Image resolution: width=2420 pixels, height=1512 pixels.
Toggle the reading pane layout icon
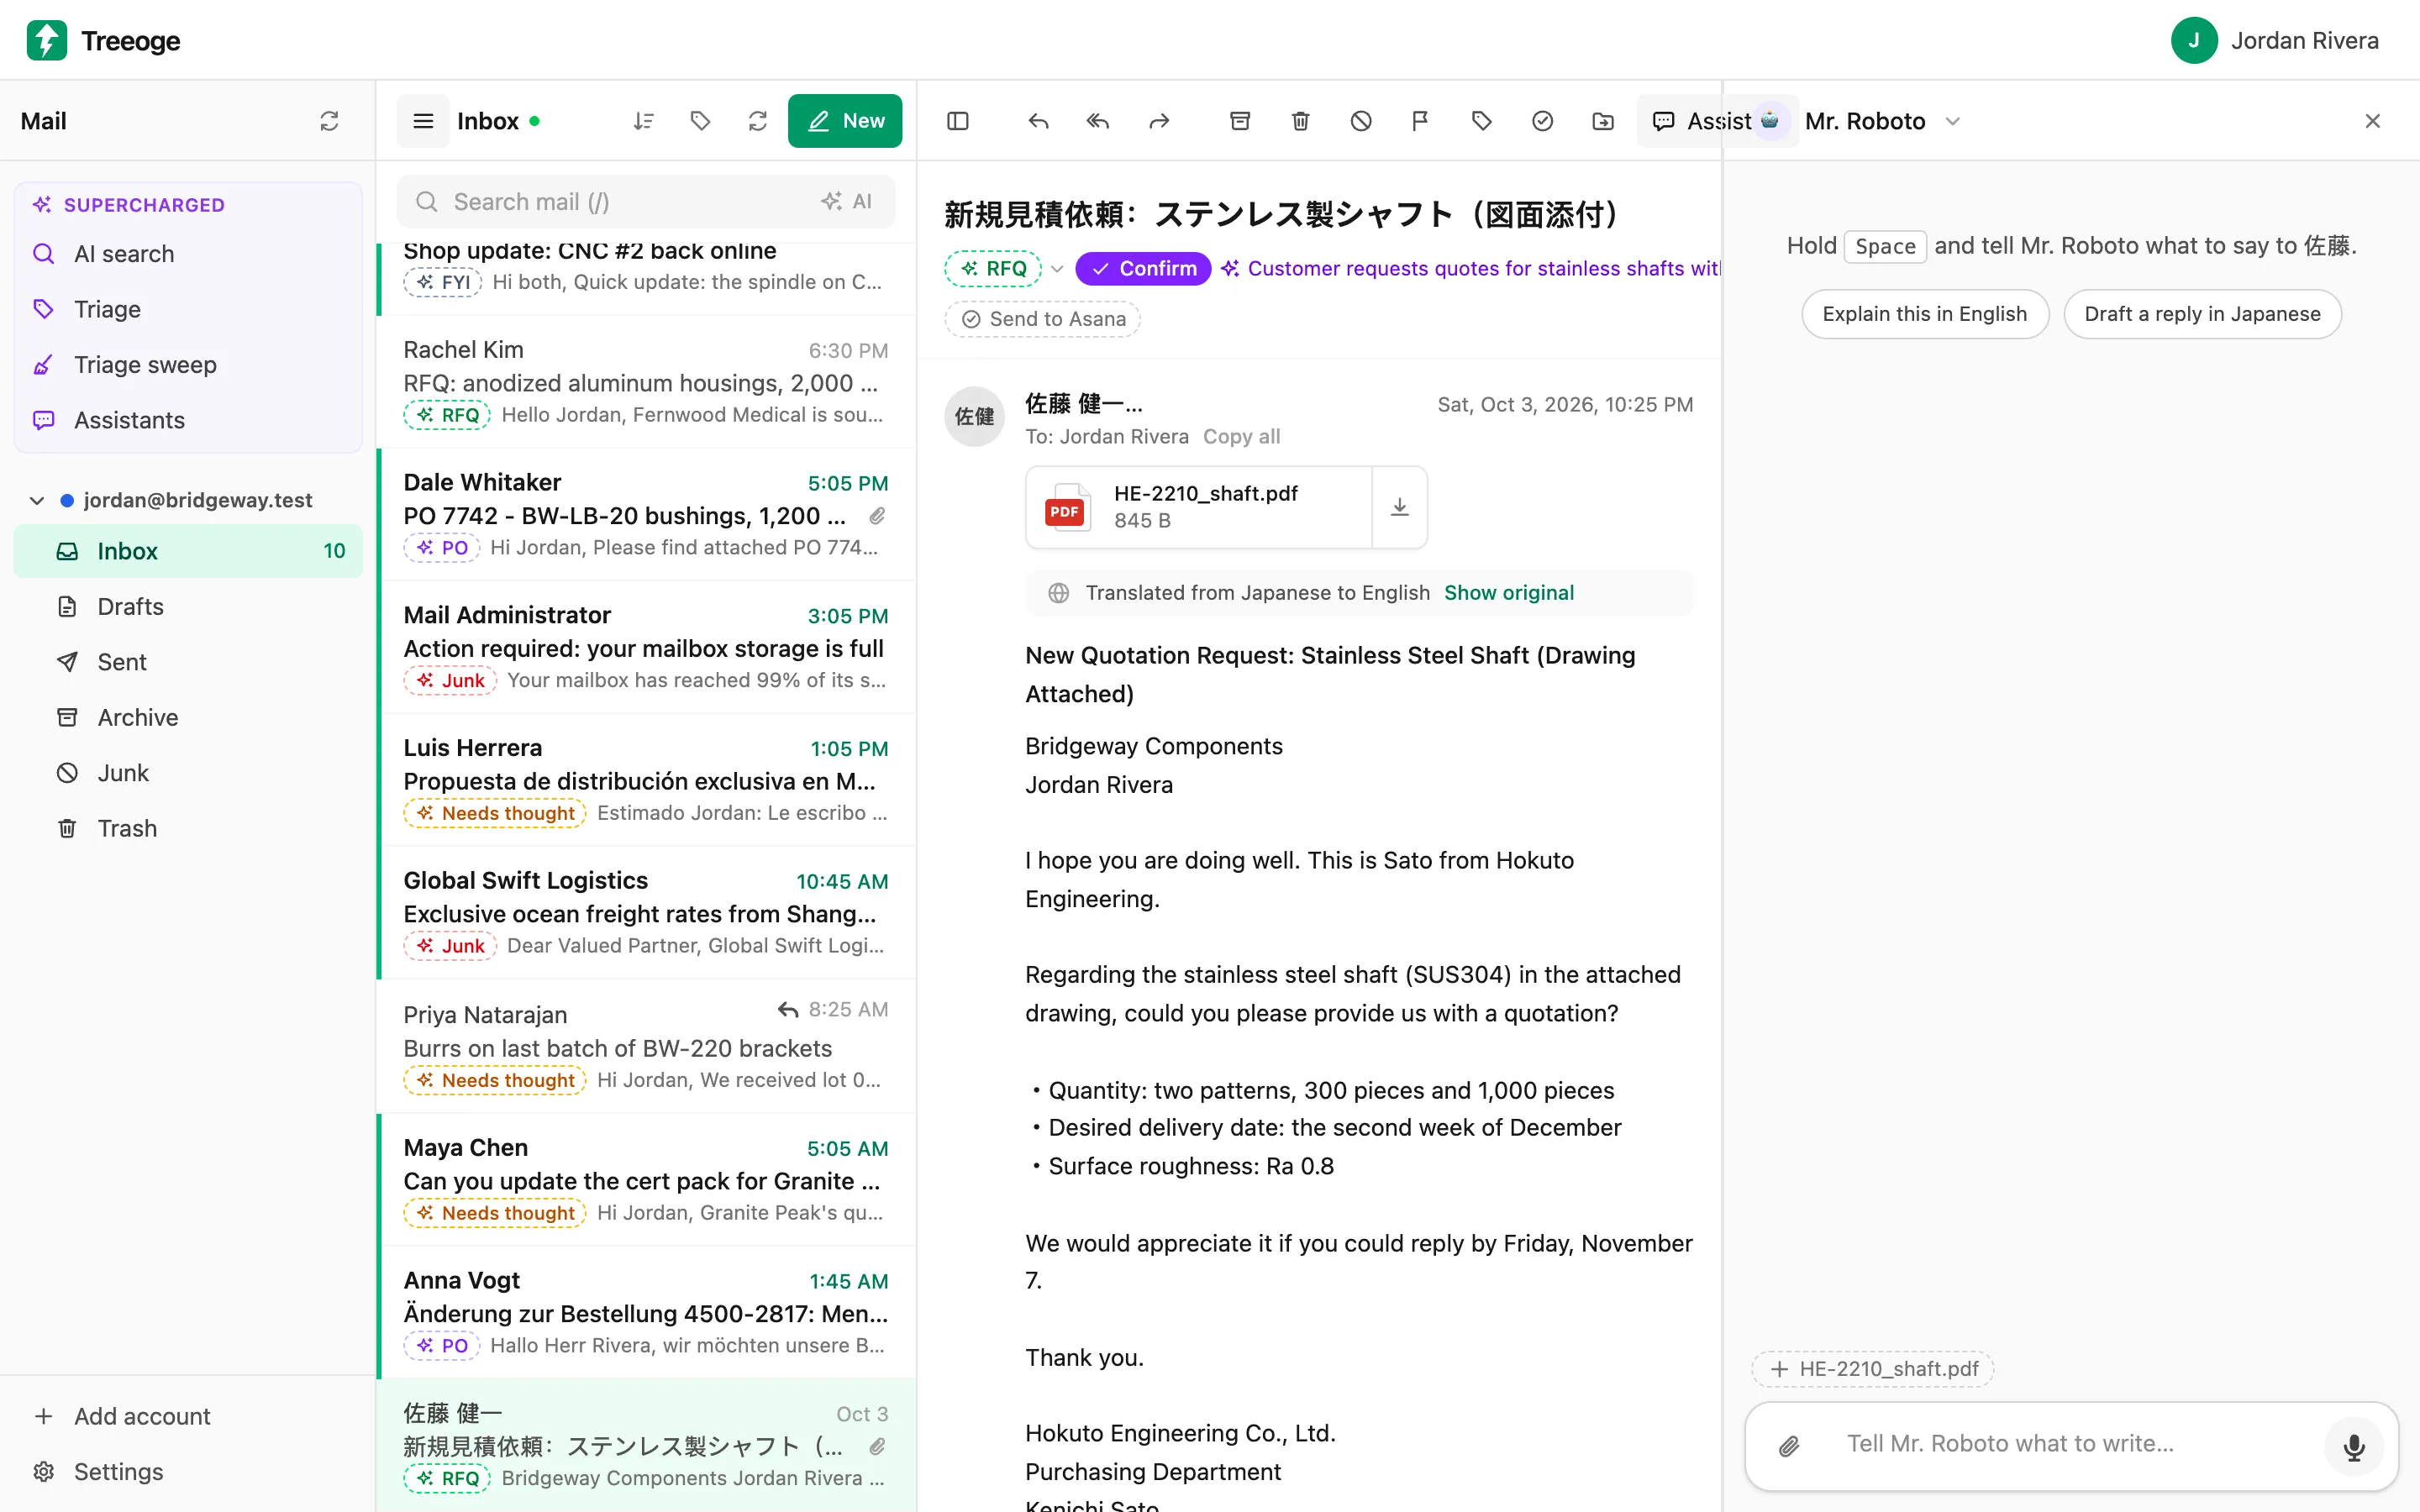[x=958, y=121]
